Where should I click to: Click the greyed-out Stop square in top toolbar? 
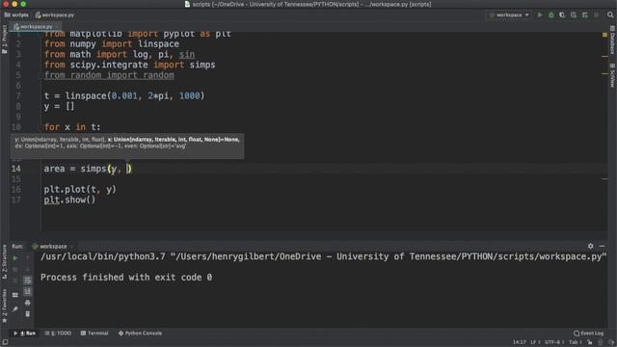tap(597, 15)
